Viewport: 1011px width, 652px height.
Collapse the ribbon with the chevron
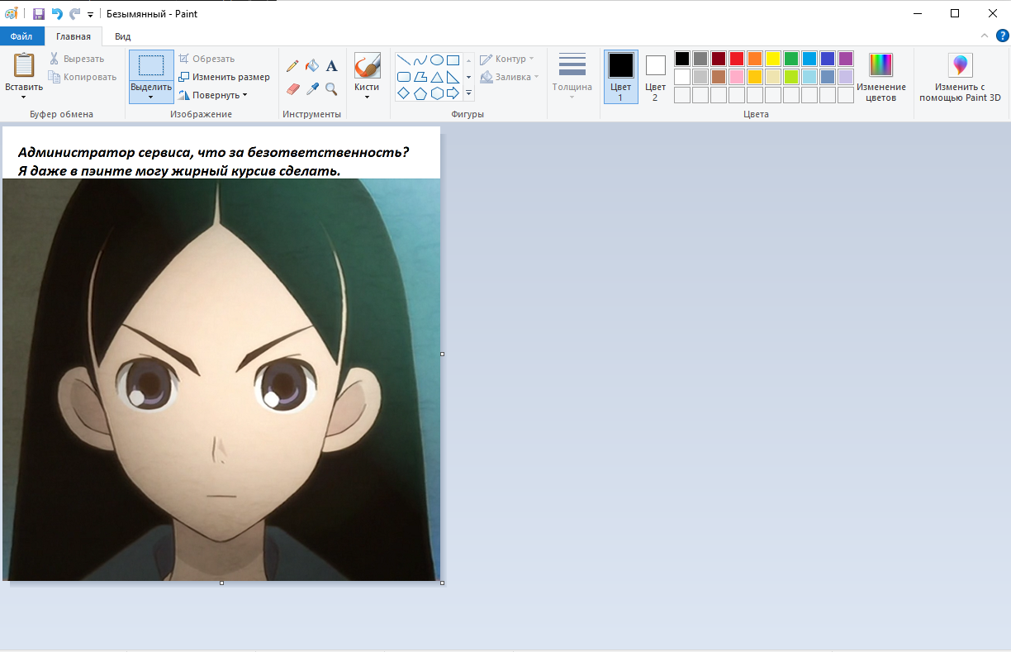[x=984, y=36]
